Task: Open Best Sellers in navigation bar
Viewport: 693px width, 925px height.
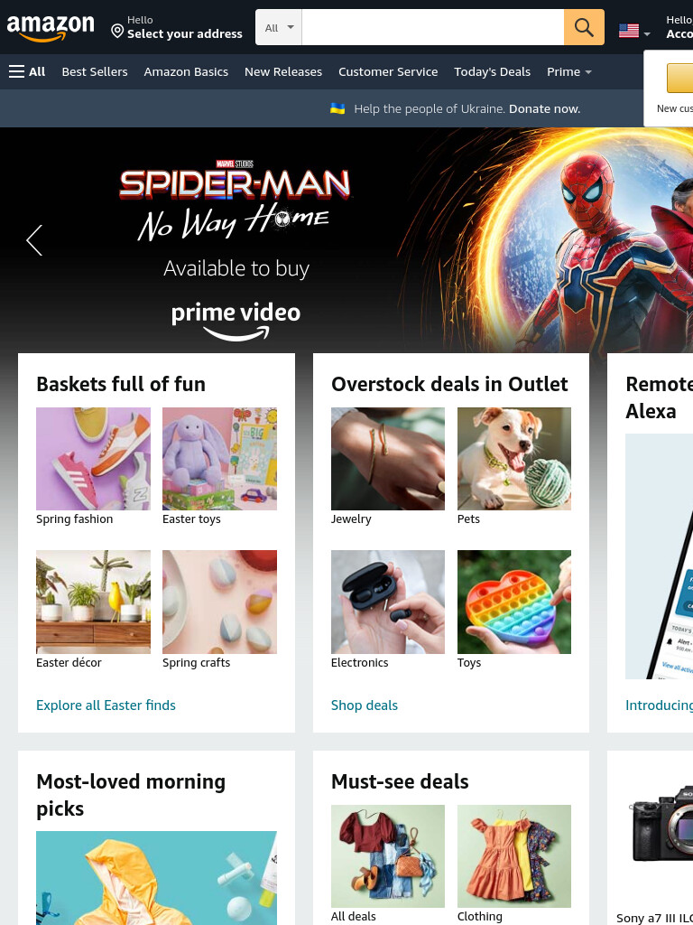Action: pos(95,72)
